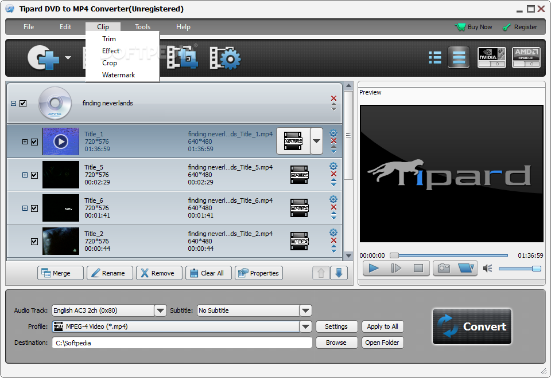Viewport: 551px width, 378px height.
Task: Open the Load DVD dropdown arrow
Action: coord(68,58)
